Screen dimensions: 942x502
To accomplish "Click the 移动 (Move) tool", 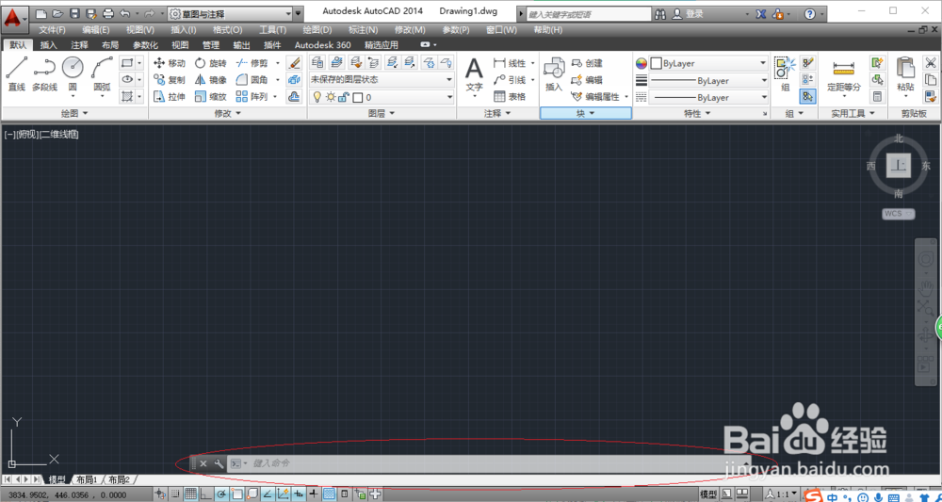I will point(170,63).
